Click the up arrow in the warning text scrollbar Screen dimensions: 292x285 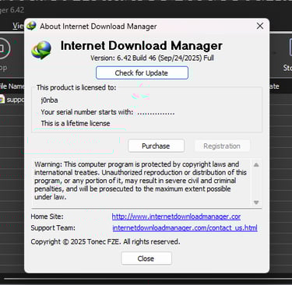(256, 165)
